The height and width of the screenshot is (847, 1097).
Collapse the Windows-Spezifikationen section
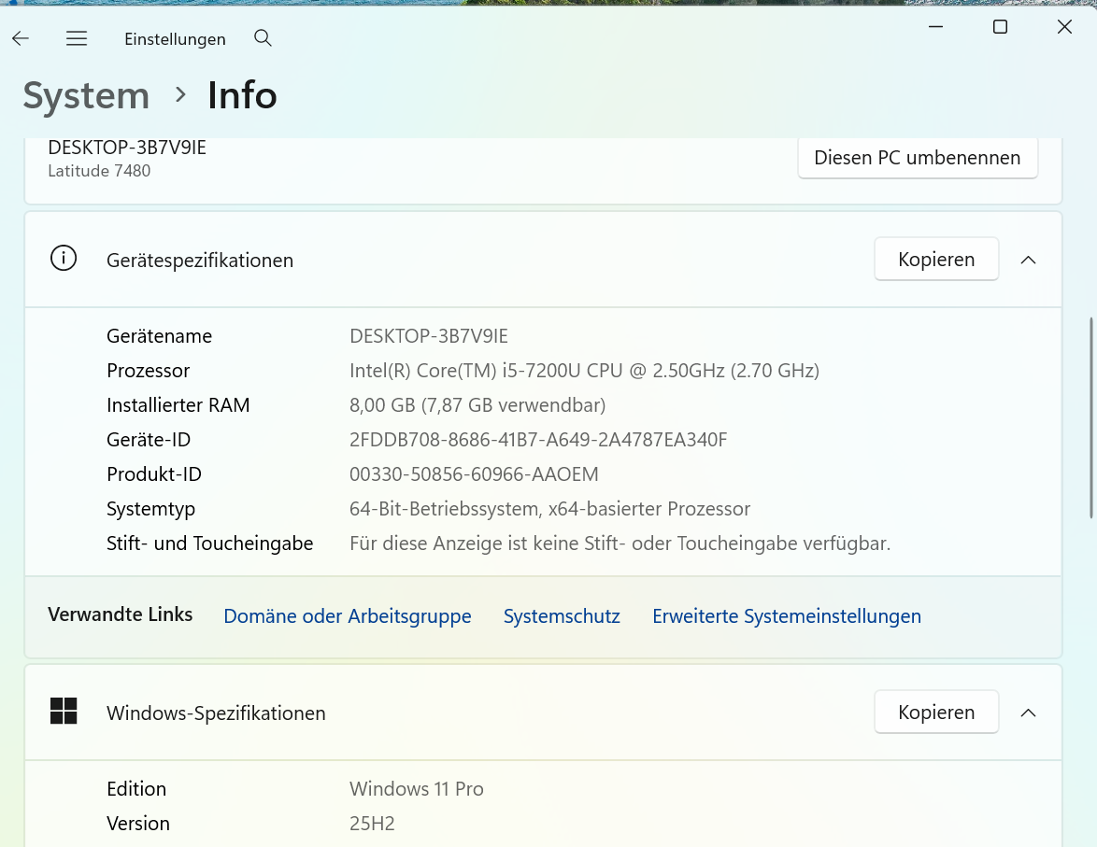[x=1028, y=713]
